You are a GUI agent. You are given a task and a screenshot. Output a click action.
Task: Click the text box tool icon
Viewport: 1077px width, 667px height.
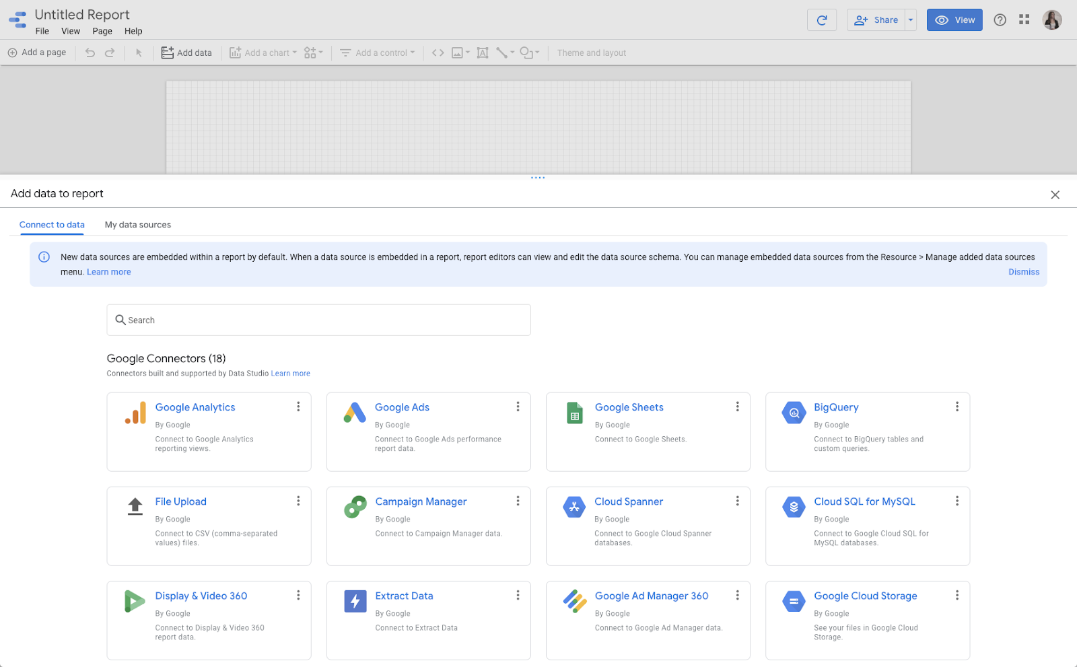click(483, 52)
